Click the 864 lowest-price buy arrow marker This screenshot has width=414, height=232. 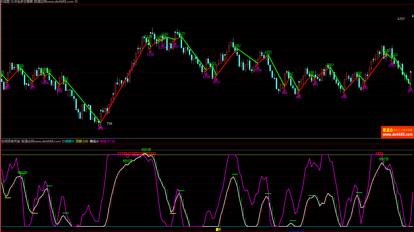100,125
